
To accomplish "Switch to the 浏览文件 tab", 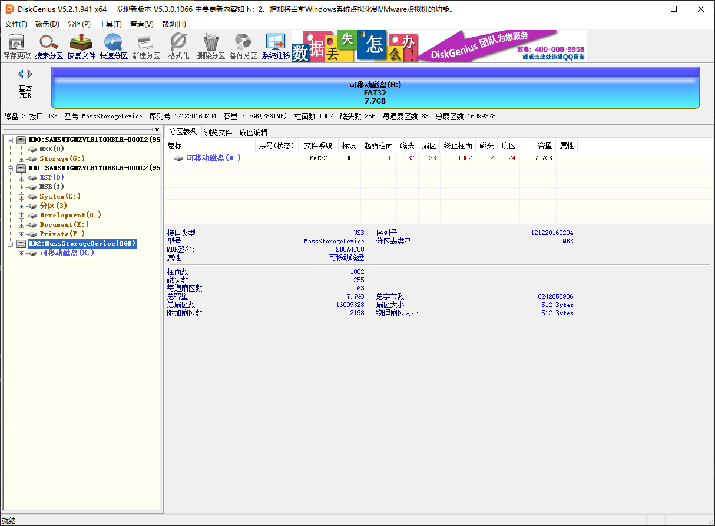I will tap(218, 133).
